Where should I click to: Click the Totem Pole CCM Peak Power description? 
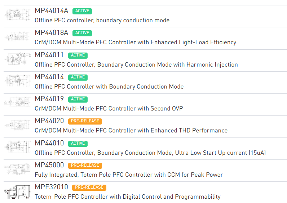(129, 175)
